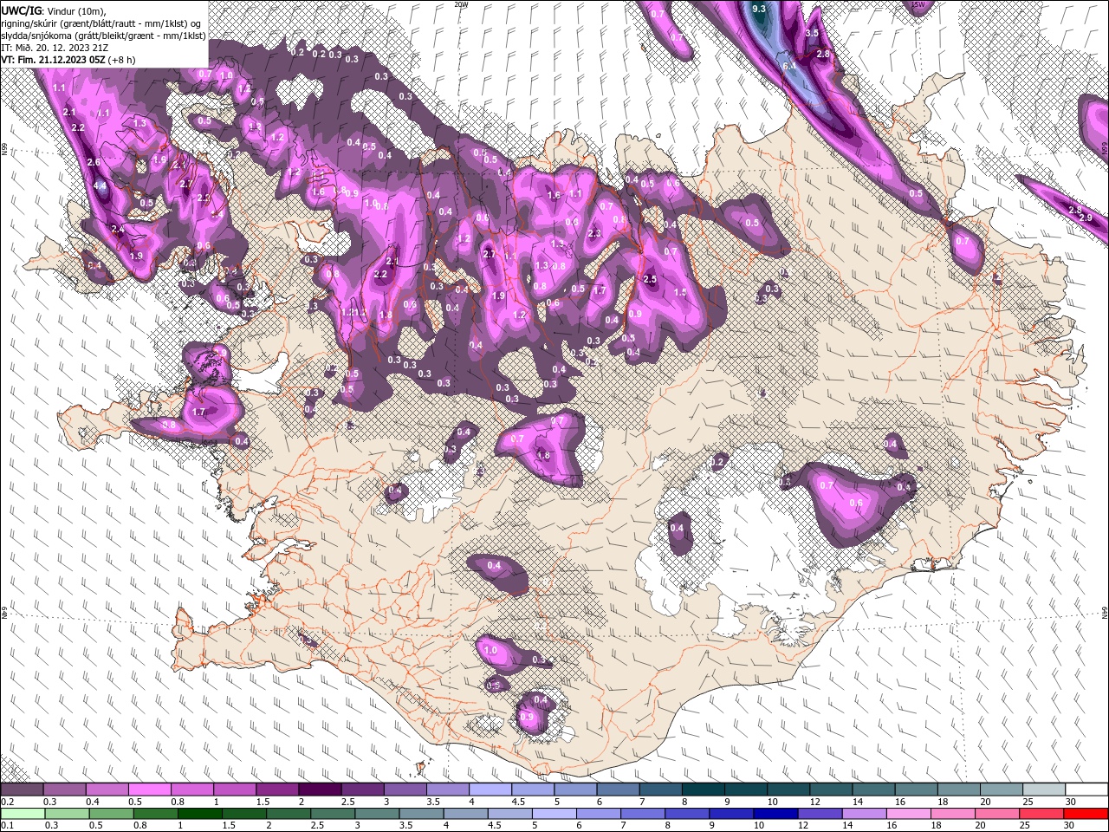
Task: Click the bright red 30 rain legend swatch
Action: pos(1085,813)
